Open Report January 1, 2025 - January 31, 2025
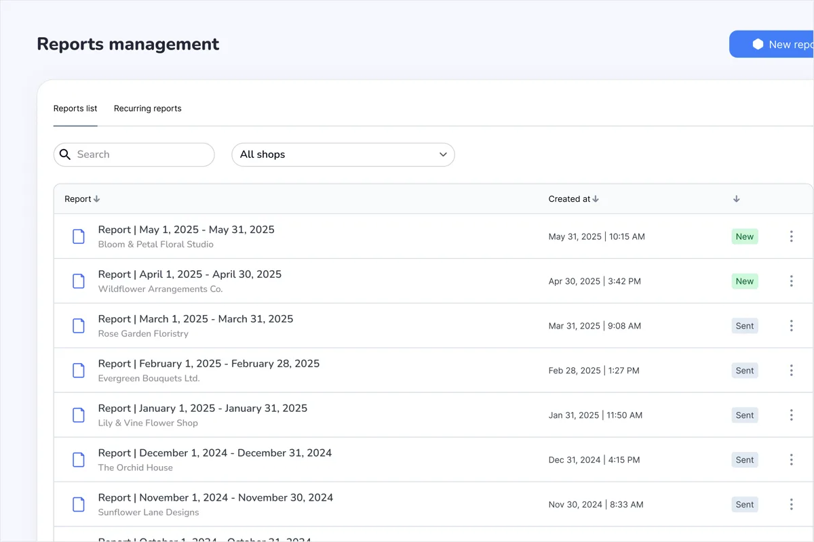 (x=203, y=409)
